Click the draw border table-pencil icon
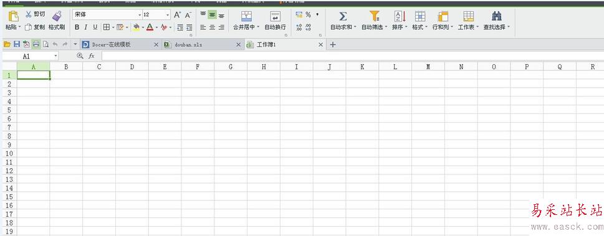The height and width of the screenshot is (236, 604). coord(120,27)
